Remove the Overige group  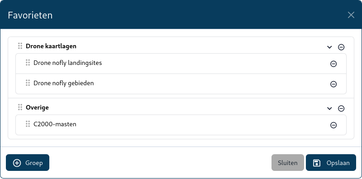(x=341, y=108)
